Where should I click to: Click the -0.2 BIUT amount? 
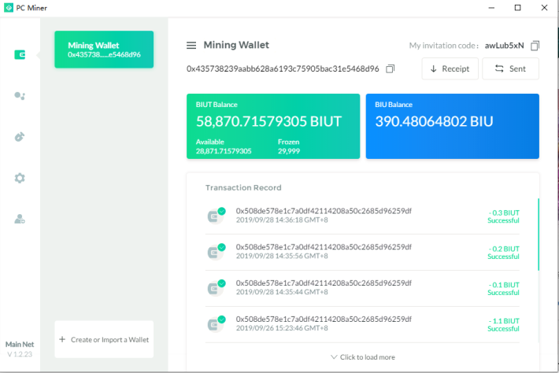coord(504,249)
